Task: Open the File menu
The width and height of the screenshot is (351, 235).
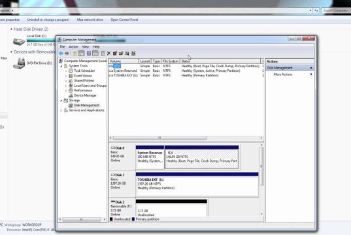Action: coord(62,47)
